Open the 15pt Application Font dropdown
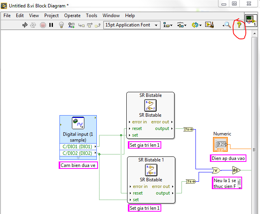The width and height of the screenshot is (260, 214). coord(132,25)
